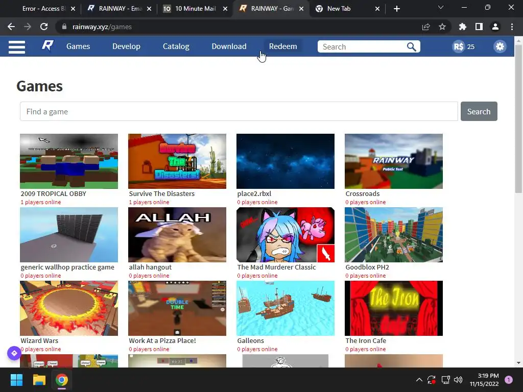Close the 10 Minute Mail tab

click(225, 9)
